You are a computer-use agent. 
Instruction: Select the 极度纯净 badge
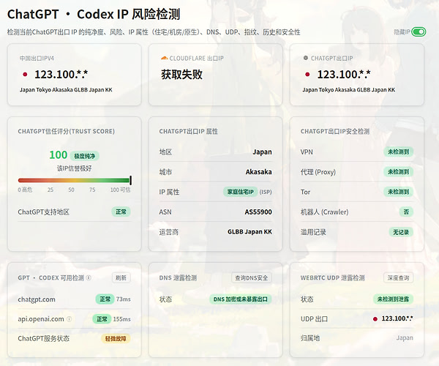pyautogui.click(x=85, y=156)
